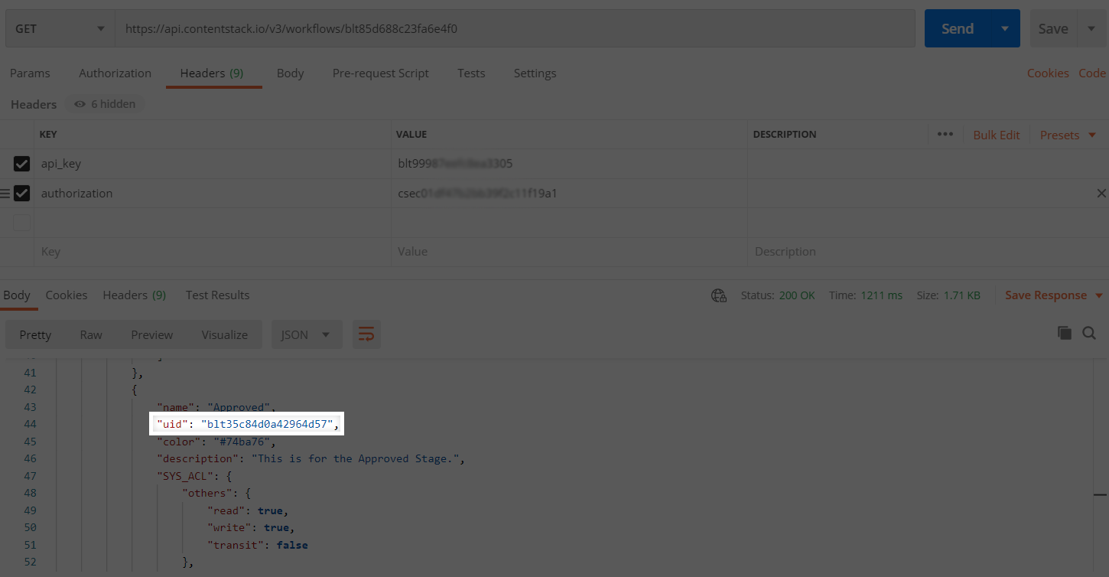Click the new header Value placeholder field

coord(570,252)
